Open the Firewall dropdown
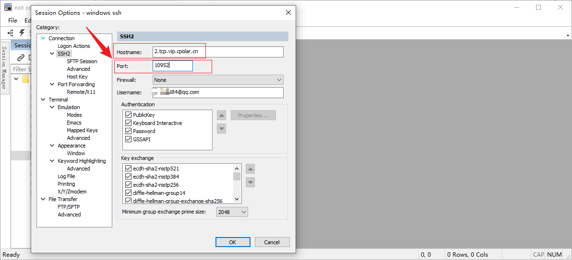Viewport: 572px width, 260px height. [218, 79]
